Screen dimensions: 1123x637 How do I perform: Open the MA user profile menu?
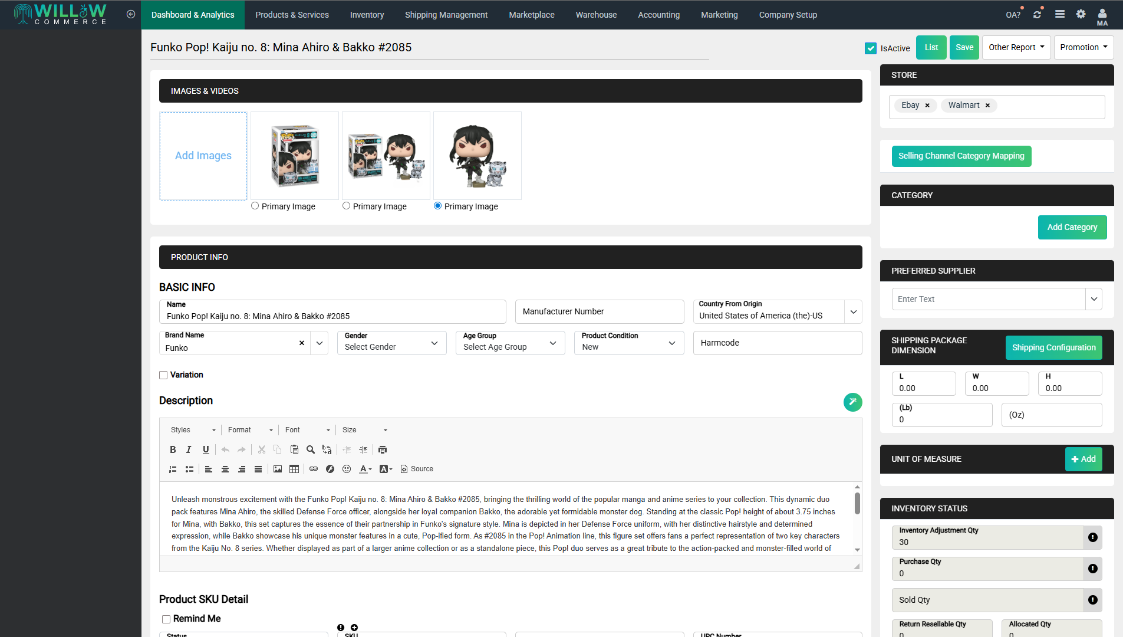[x=1102, y=17]
